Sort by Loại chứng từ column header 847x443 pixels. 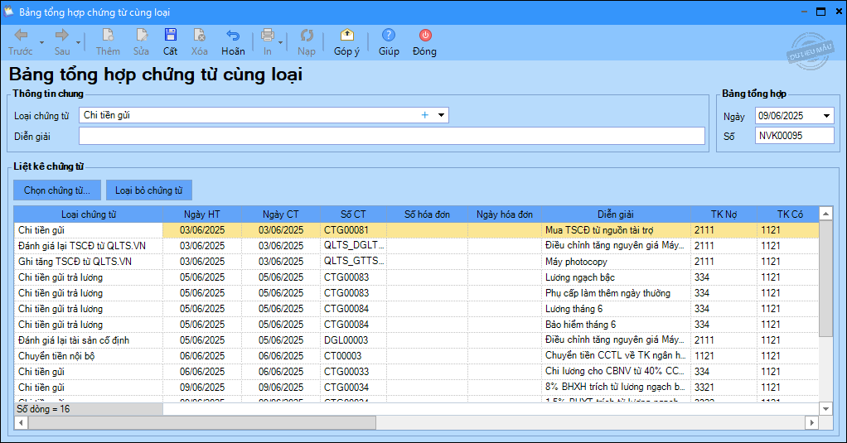89,214
